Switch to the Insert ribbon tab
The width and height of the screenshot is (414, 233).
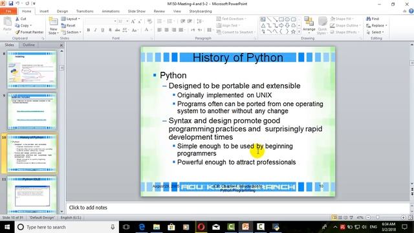point(44,11)
